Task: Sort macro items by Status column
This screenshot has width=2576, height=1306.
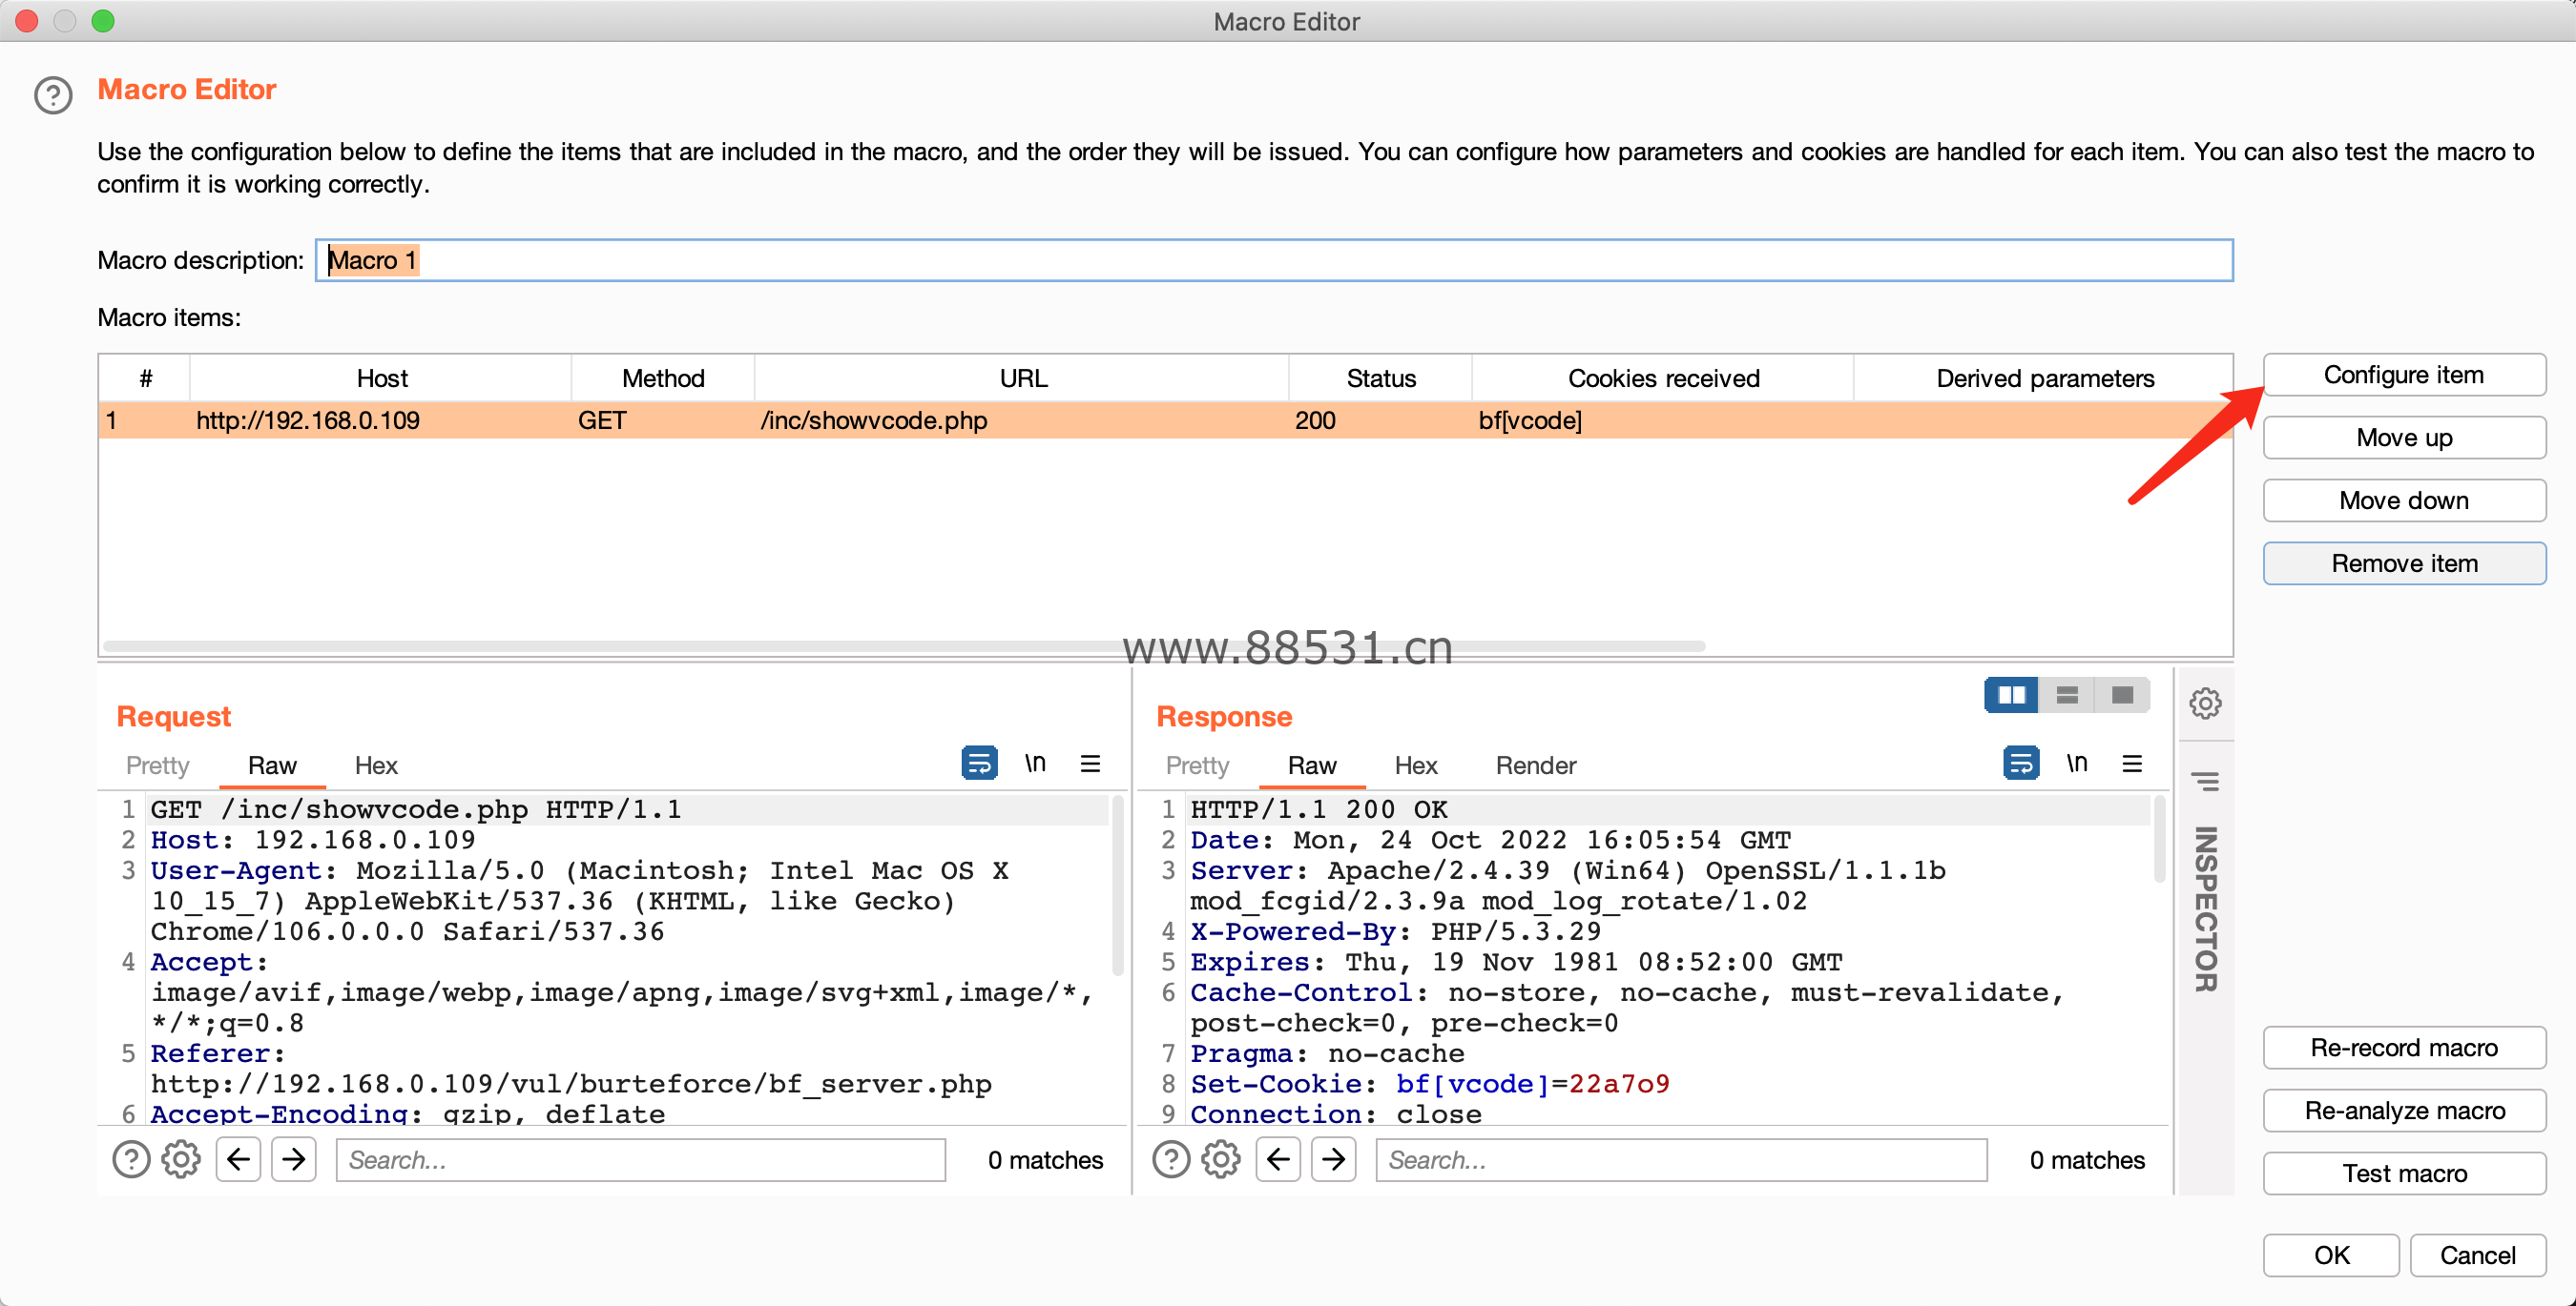Action: [1380, 378]
